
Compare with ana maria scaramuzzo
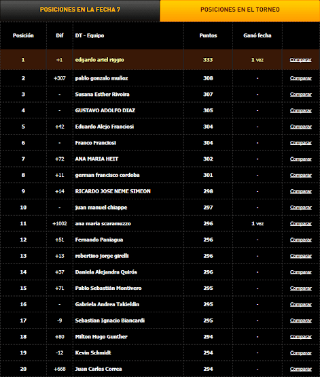(300, 223)
